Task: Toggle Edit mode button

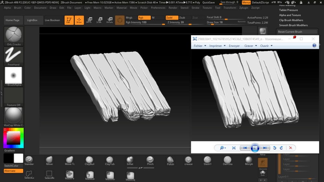Action: 69,20
